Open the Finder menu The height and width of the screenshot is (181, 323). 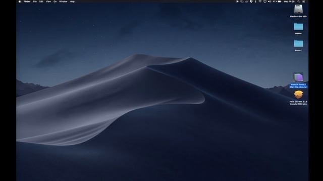pyautogui.click(x=27, y=2)
